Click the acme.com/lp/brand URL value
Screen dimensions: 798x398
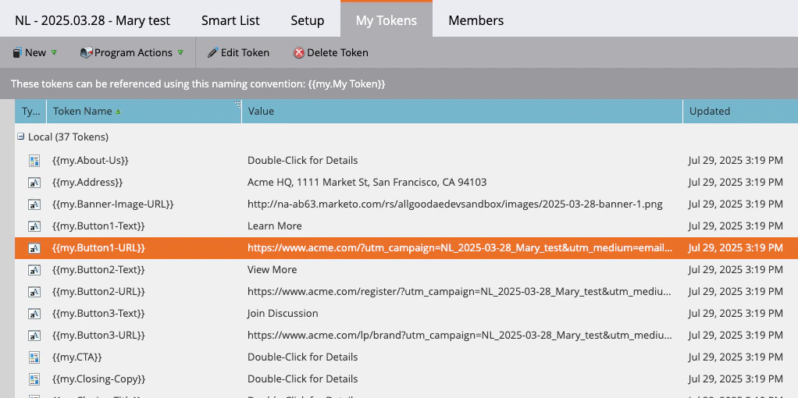(460, 336)
